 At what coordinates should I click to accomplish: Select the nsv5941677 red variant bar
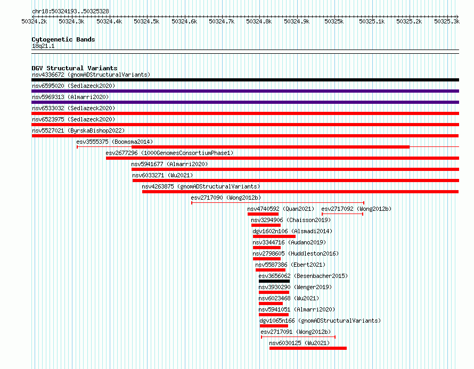[x=296, y=169]
